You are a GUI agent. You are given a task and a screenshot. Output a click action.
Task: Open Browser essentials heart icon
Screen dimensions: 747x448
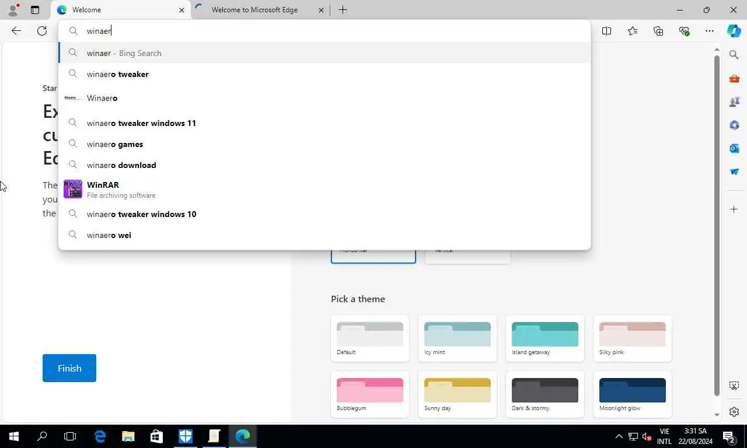[684, 31]
